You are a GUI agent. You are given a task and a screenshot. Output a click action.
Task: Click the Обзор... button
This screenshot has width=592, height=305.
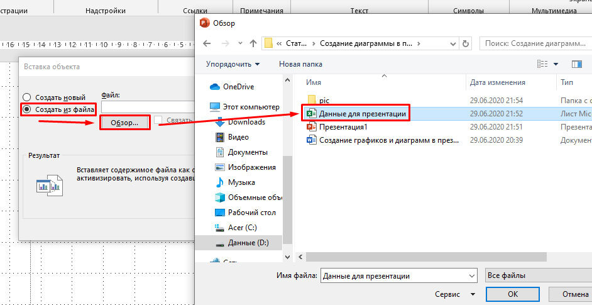click(x=125, y=123)
